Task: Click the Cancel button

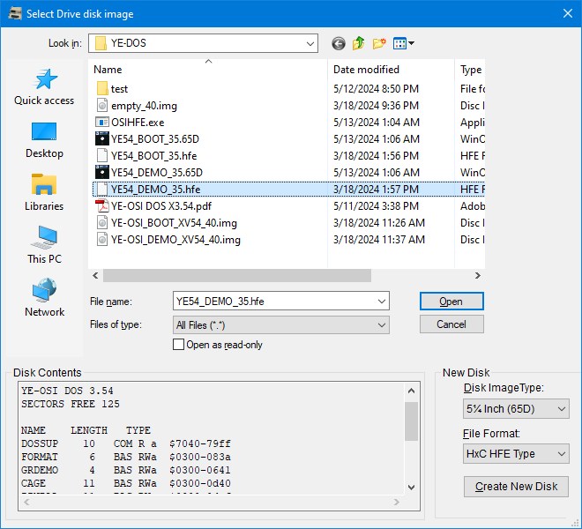Action: click(x=451, y=324)
